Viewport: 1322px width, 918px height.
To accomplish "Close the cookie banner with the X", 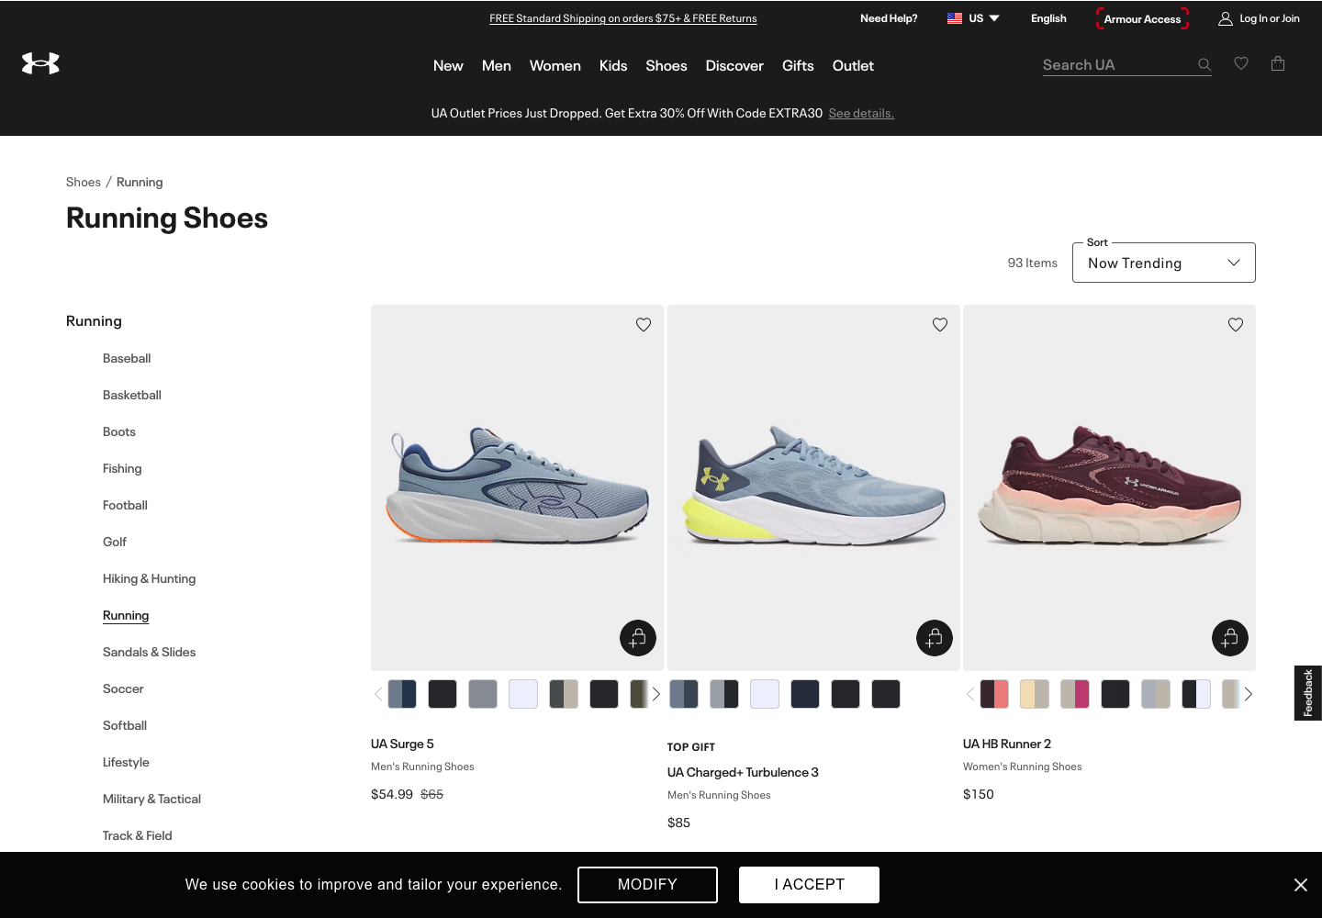I will point(1301,885).
